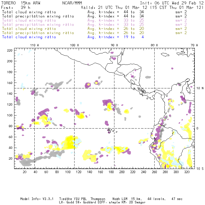
Task: Click the y-axis tick label 220
Action: 10,50
